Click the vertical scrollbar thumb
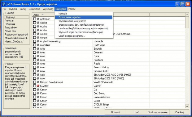The width and height of the screenshot is (192, 117). click(187, 22)
